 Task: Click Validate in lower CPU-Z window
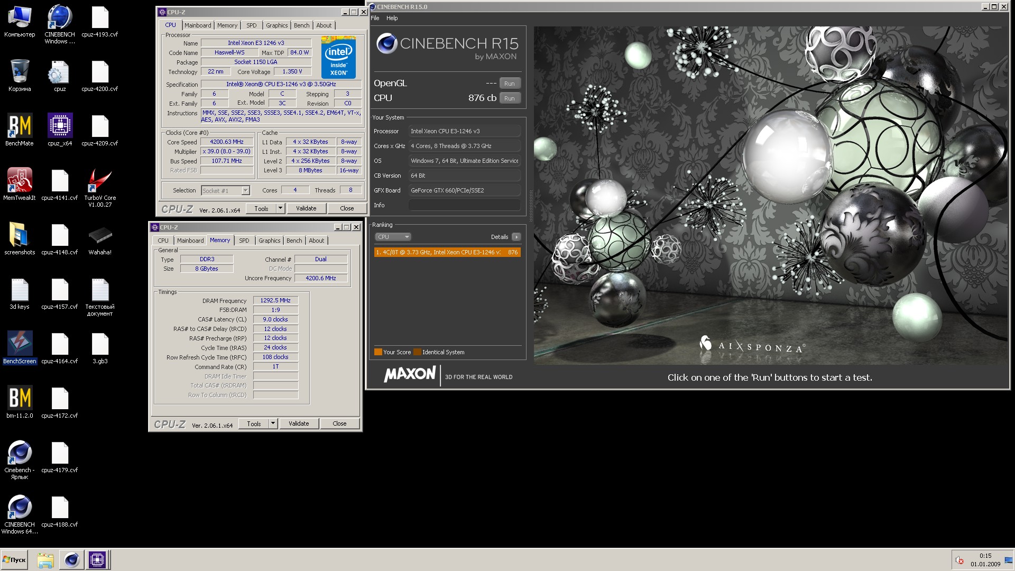tap(299, 423)
